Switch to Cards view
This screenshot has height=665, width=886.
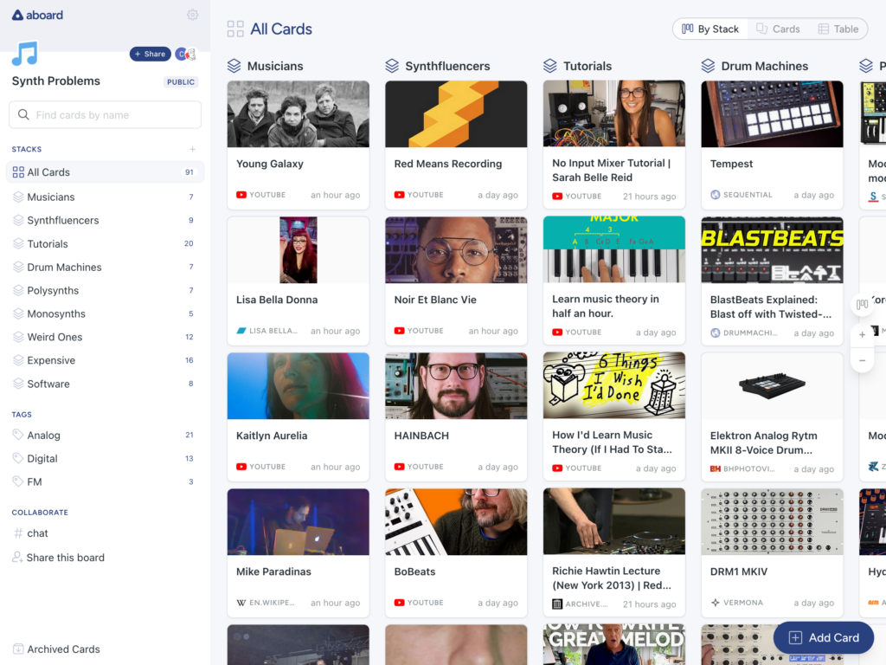[778, 29]
